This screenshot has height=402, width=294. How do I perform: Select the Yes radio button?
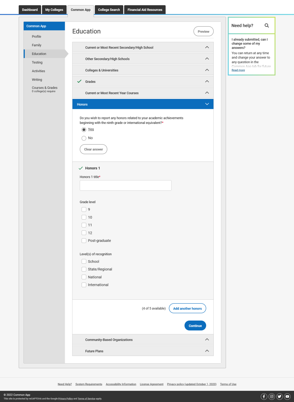84,130
